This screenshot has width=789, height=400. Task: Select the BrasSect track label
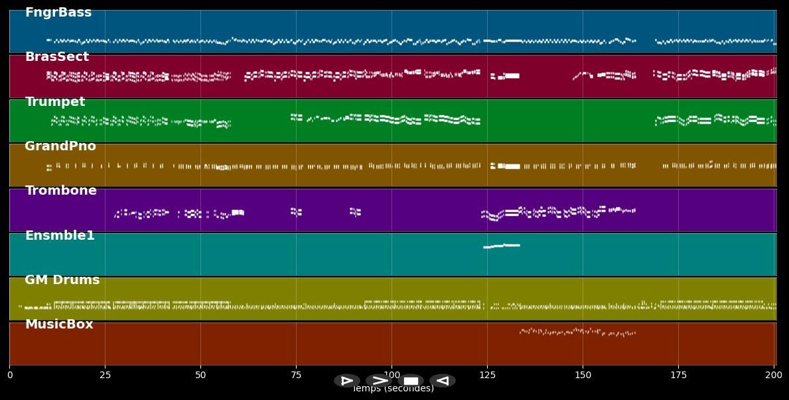(x=57, y=57)
